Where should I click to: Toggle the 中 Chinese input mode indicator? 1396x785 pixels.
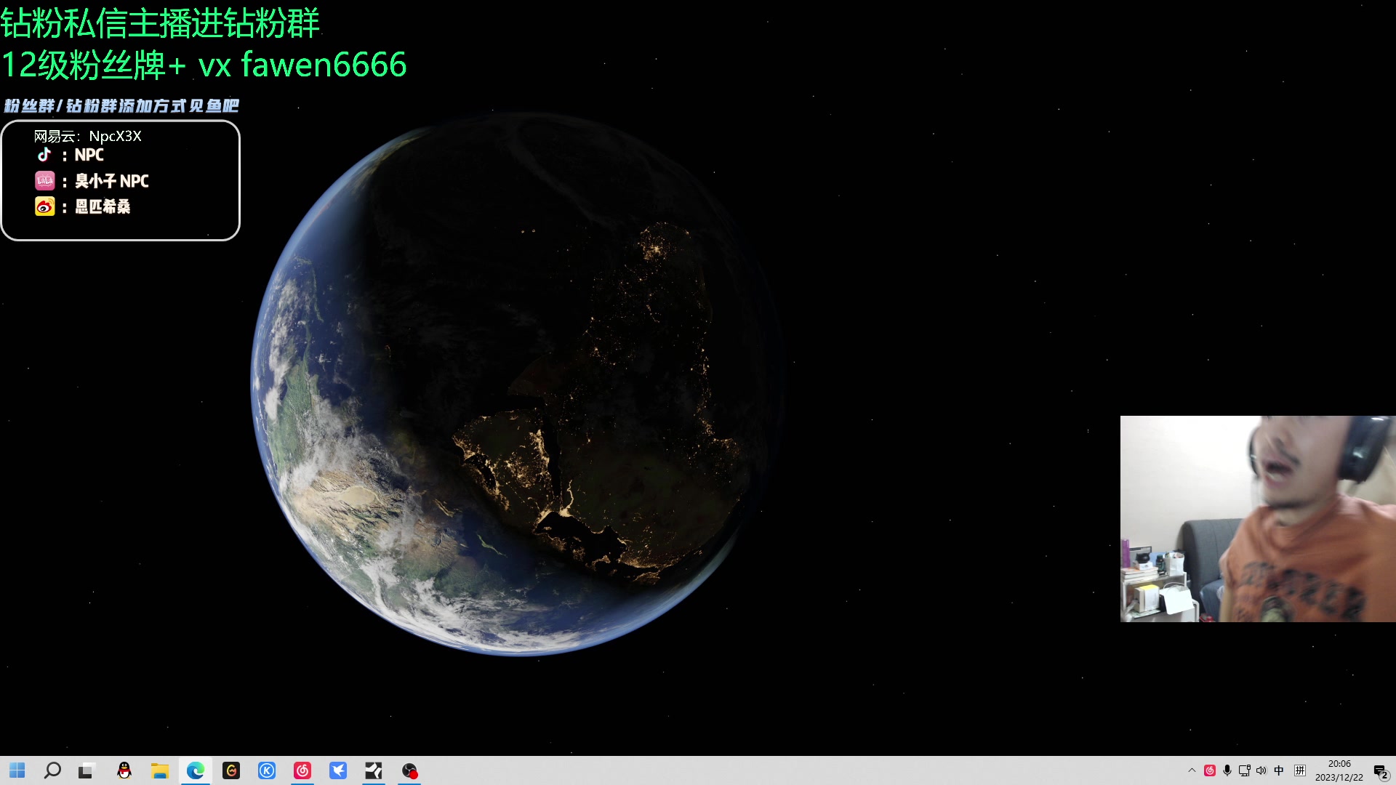1279,770
